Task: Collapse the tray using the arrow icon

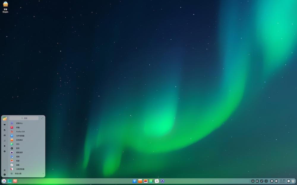Action: point(266,181)
